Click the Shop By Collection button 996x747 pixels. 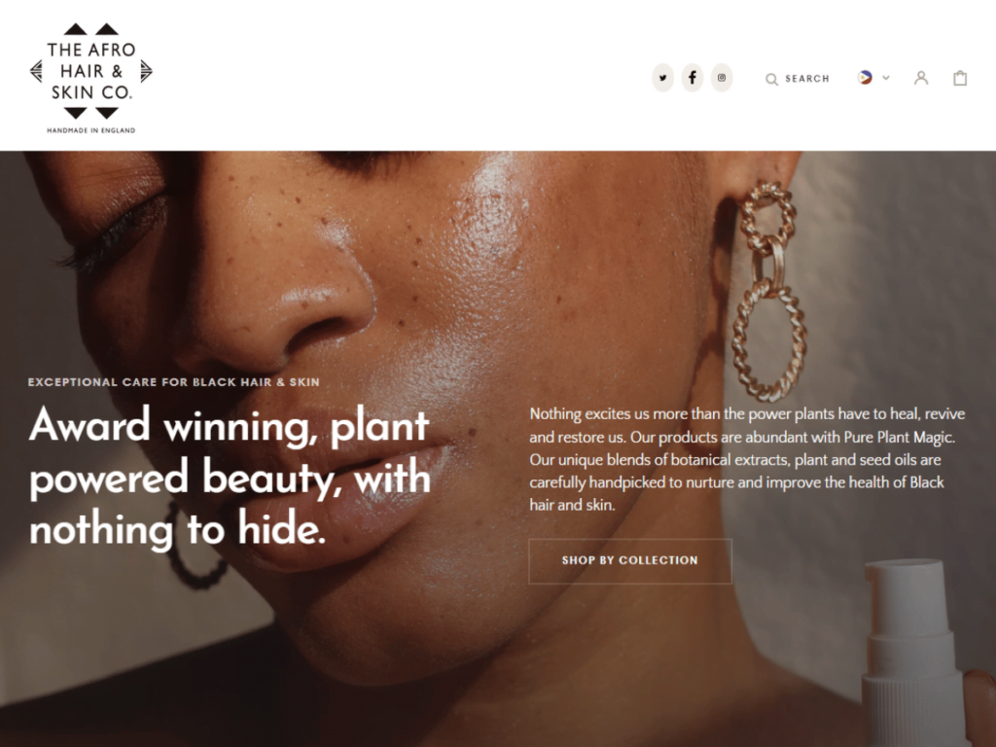click(630, 561)
